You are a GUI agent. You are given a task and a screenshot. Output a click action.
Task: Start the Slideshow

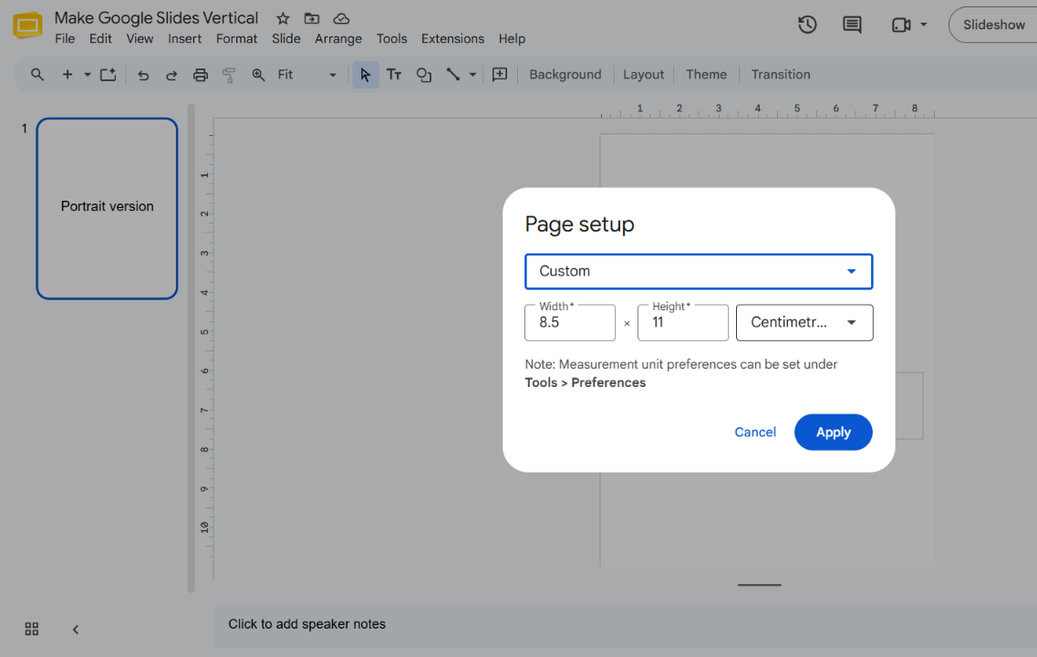coord(993,26)
